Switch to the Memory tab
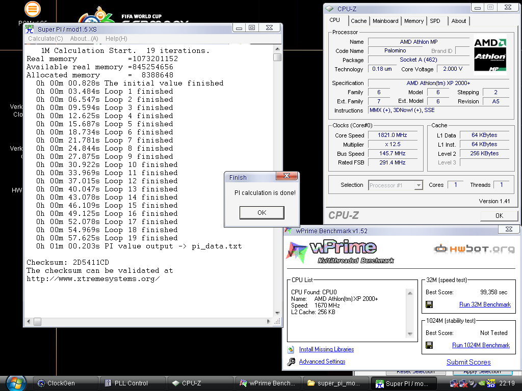 point(414,21)
